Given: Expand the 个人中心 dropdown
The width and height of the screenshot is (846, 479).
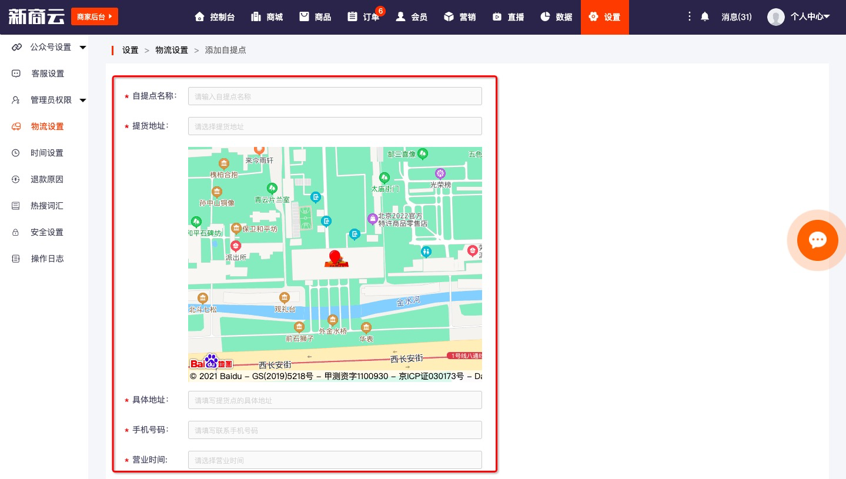Looking at the screenshot, I should pos(810,17).
